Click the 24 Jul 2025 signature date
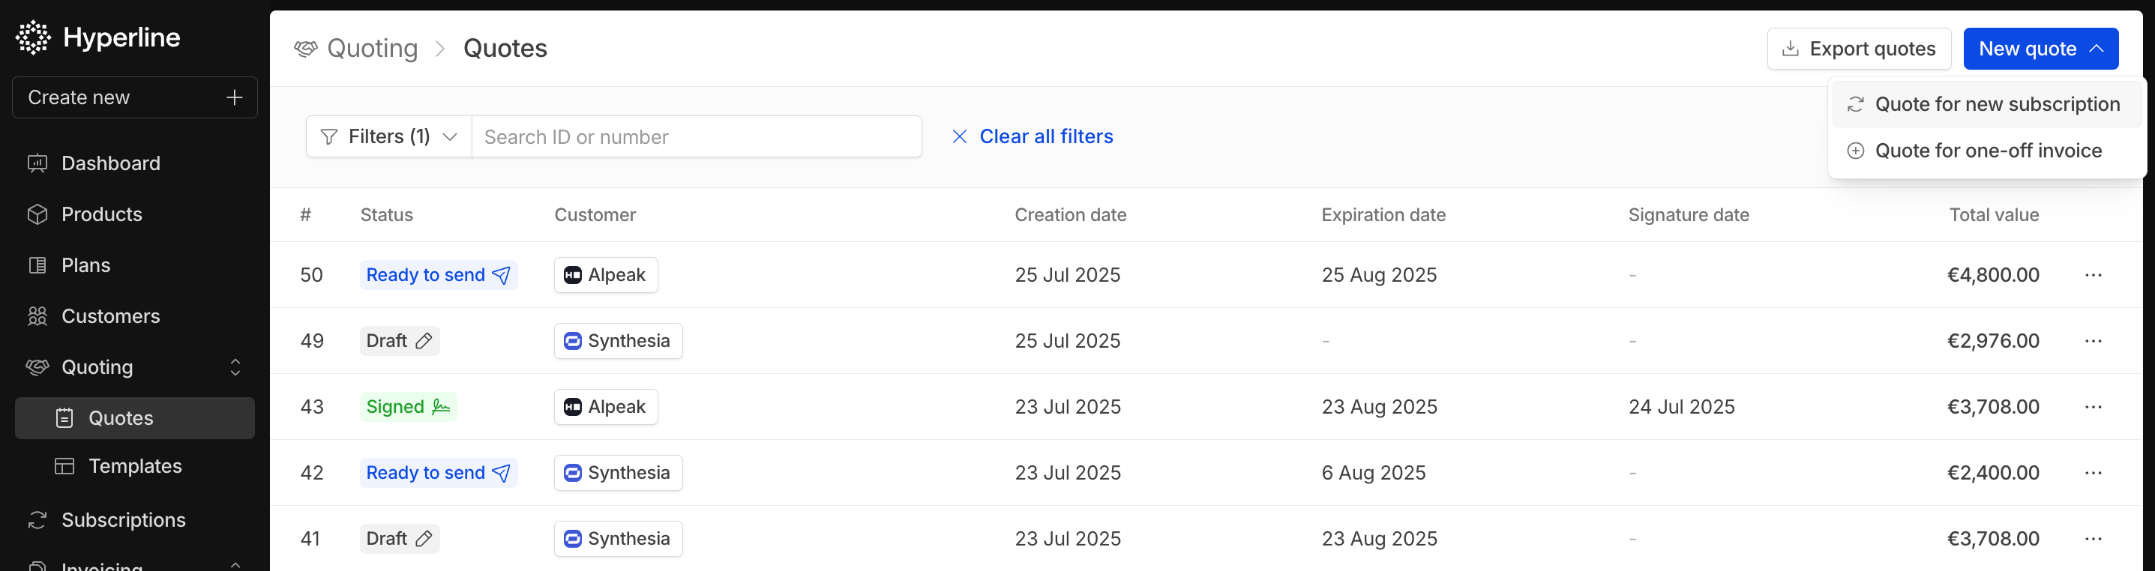The width and height of the screenshot is (2155, 571). point(1682,407)
